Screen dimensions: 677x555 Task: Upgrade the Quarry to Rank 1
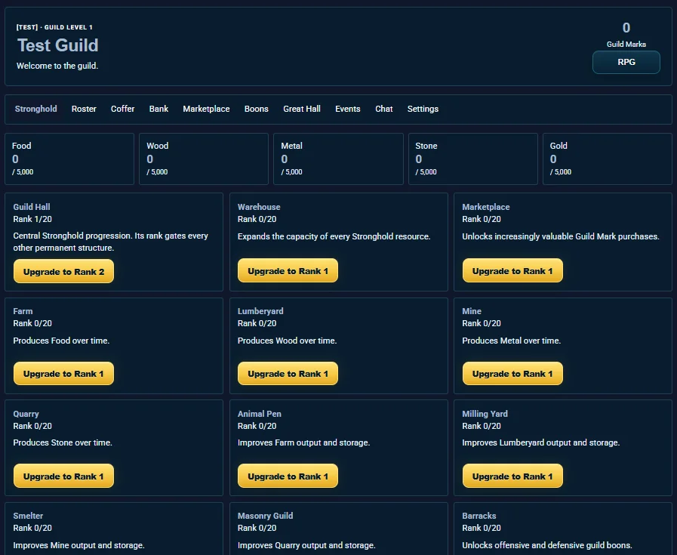(x=63, y=476)
